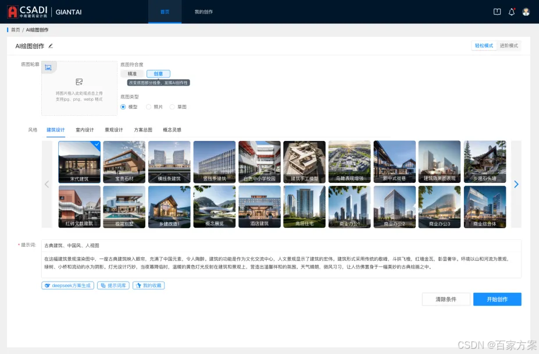Choose the 照片 radio button
The width and height of the screenshot is (539, 354).
coord(148,107)
